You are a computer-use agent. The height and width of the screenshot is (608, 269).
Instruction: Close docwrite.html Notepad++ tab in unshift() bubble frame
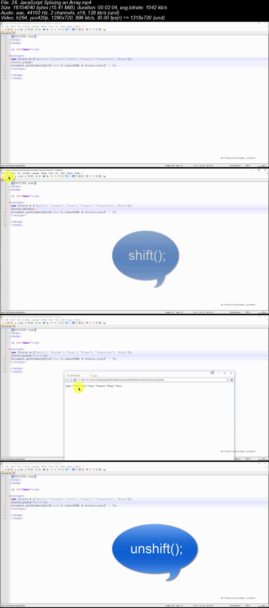click(14, 473)
